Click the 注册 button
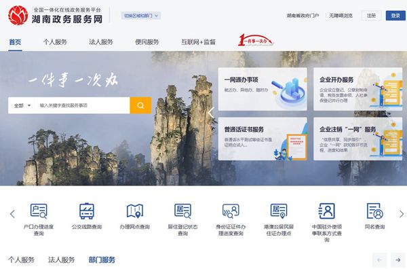Viewport: 407px width, 269px height. 371,16
